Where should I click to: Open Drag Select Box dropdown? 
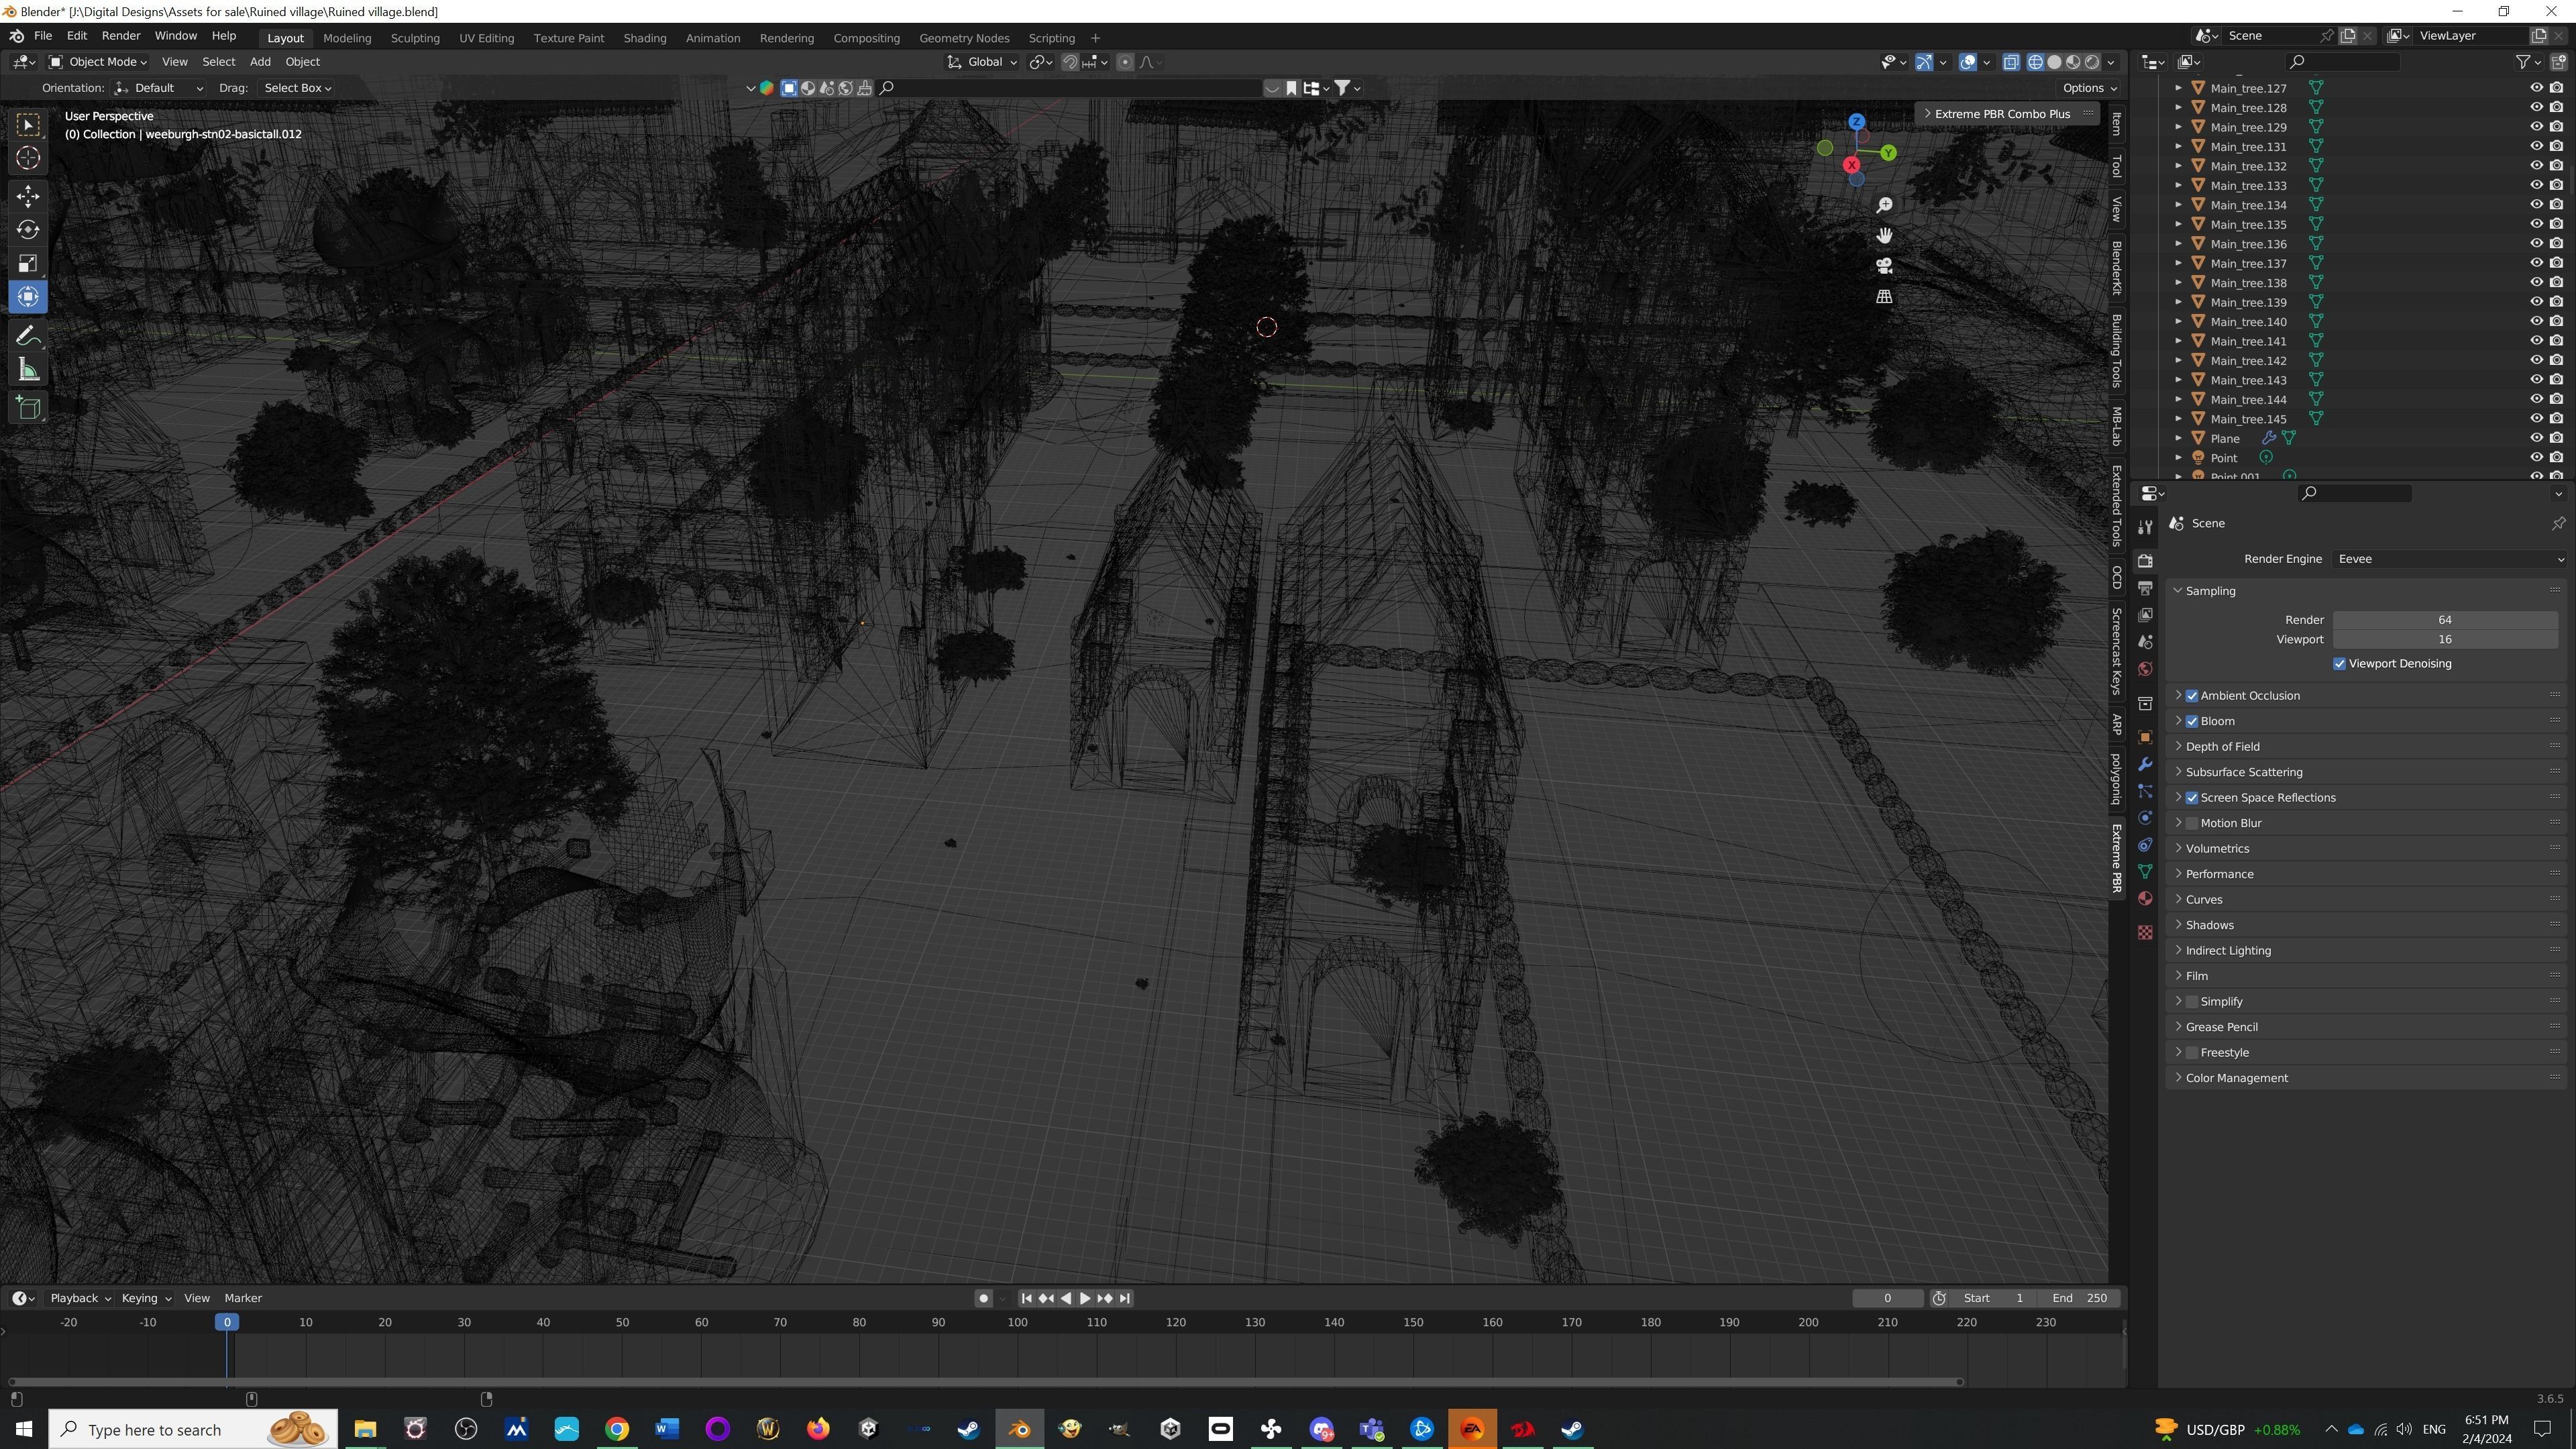(297, 88)
